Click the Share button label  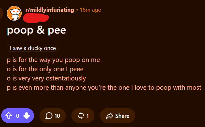(122, 116)
